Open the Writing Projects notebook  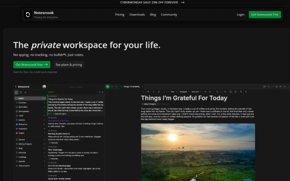coord(30,144)
